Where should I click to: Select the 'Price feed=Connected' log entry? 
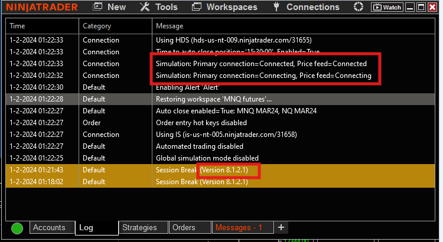[x=261, y=64]
